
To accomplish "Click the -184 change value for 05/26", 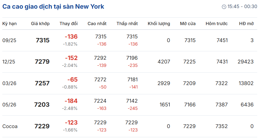I will 71,101.
